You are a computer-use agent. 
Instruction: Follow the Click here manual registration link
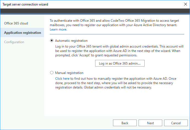[62, 79]
